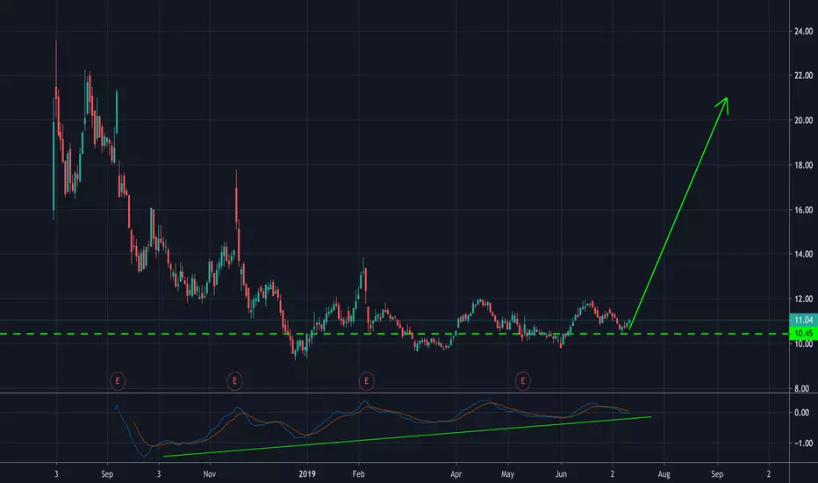Viewport: 818px width, 483px height.
Task: Click the Feb label on time axis
Action: click(358, 474)
